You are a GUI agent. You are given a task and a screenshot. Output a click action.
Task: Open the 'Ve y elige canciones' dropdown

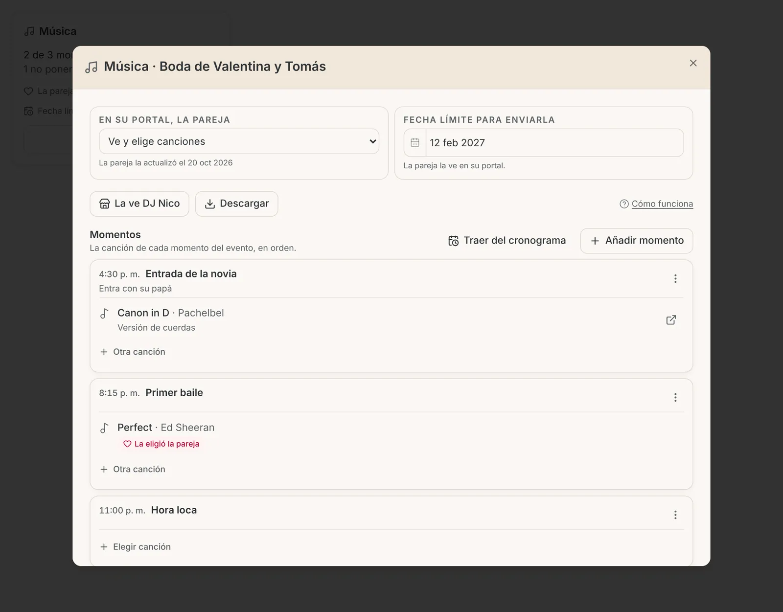(239, 141)
